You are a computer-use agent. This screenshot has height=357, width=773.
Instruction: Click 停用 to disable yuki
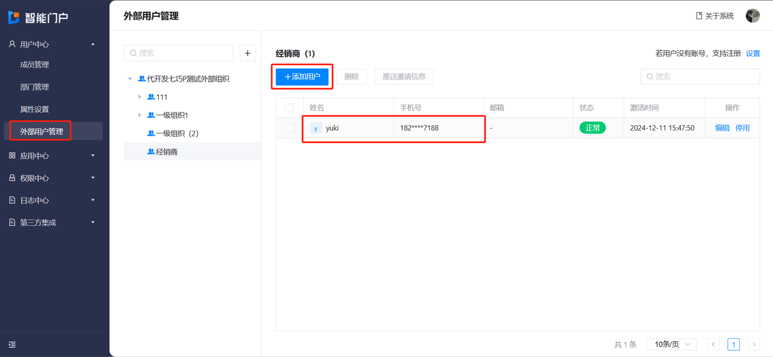click(742, 128)
